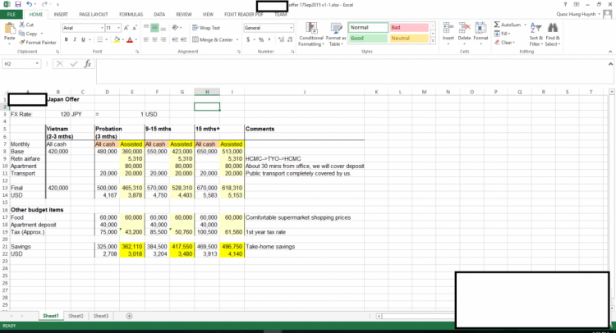Click the Delete cells icon

tap(464, 29)
